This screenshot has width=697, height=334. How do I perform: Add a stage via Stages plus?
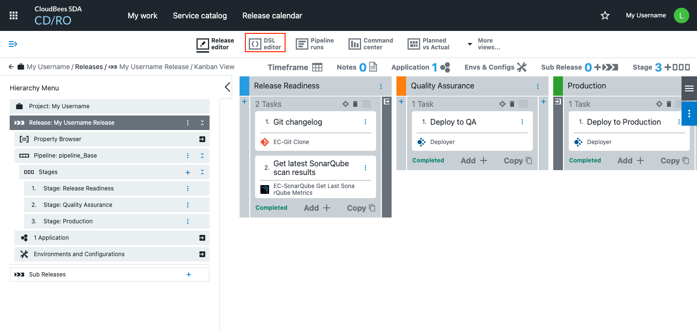point(188,172)
